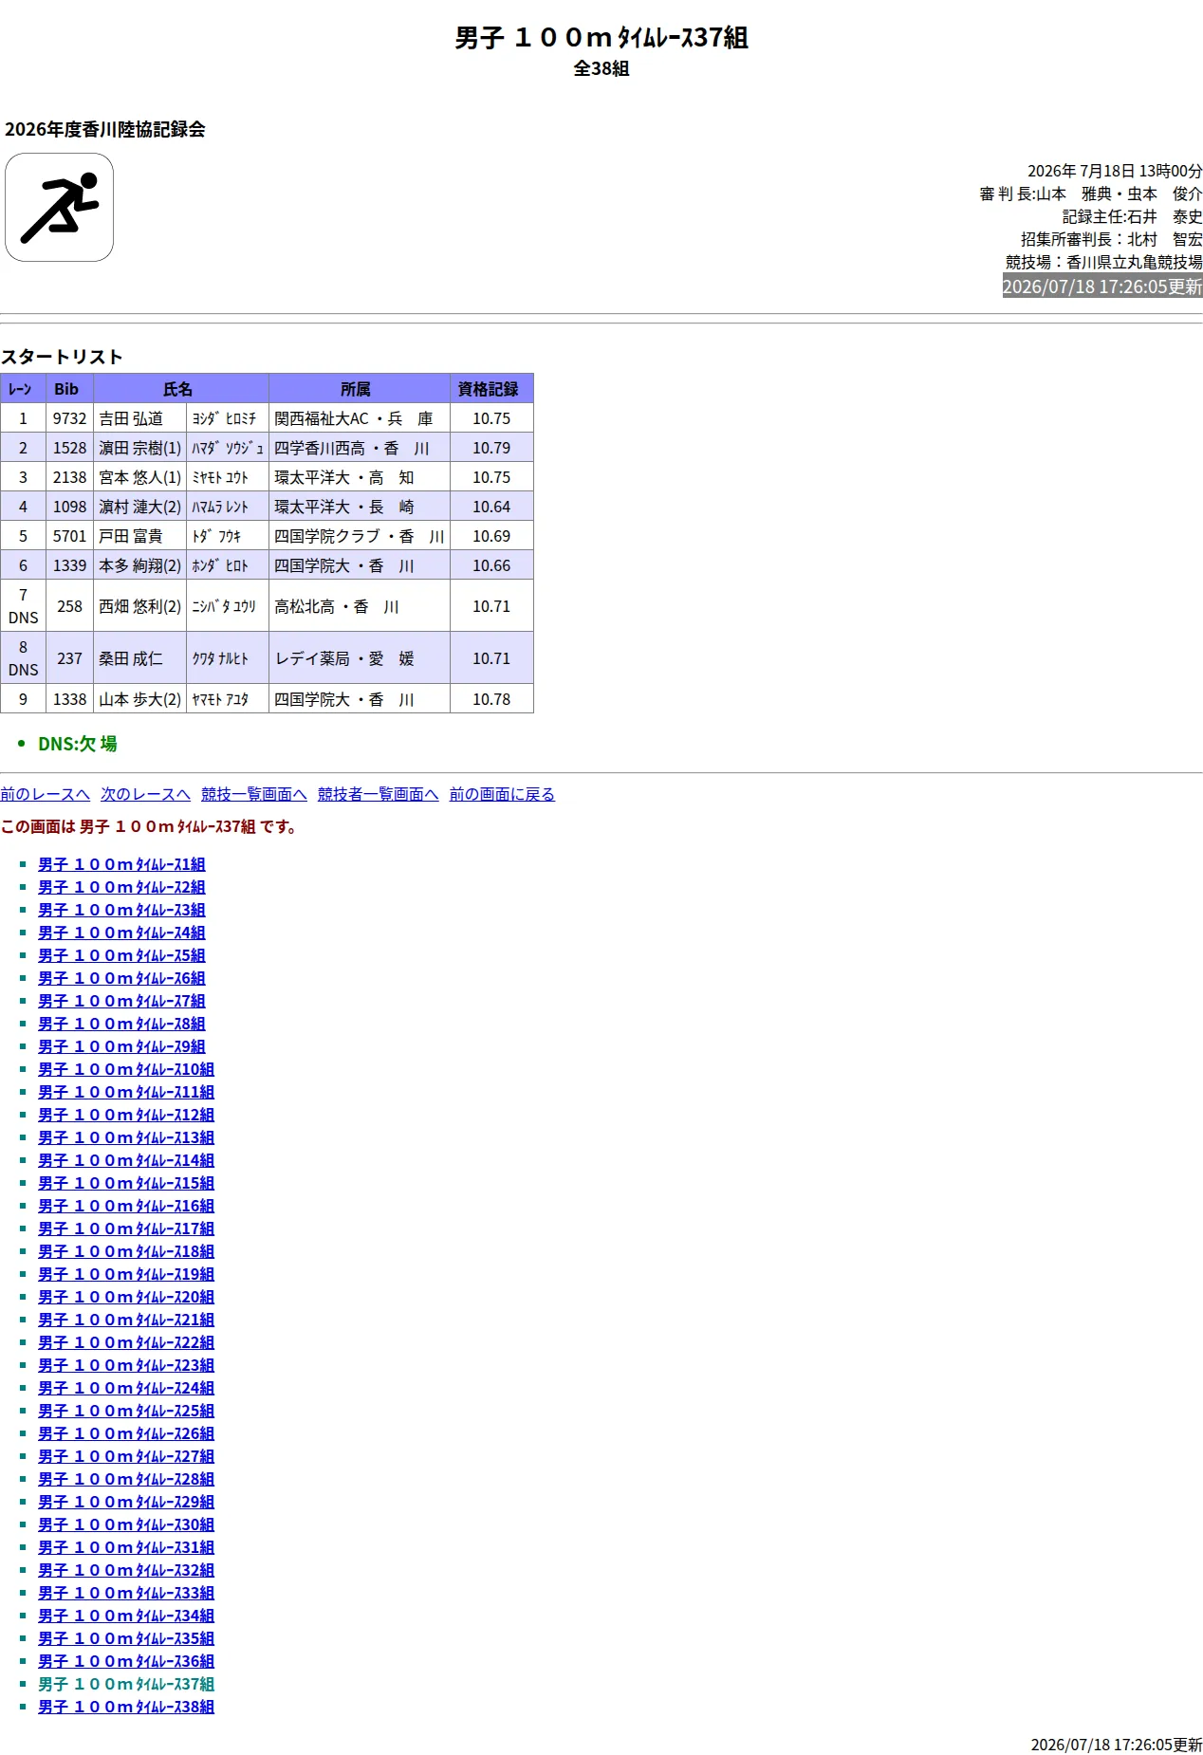Select the current heat 37 link

coord(126,1684)
